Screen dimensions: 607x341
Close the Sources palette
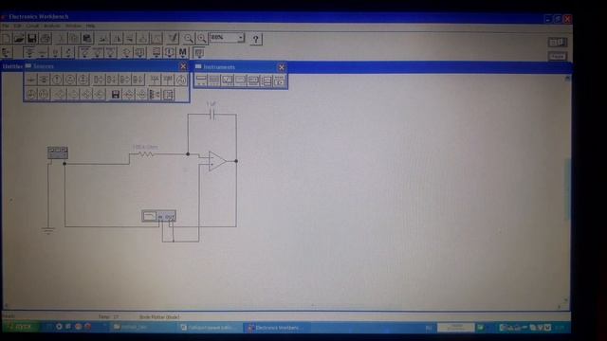click(x=183, y=66)
